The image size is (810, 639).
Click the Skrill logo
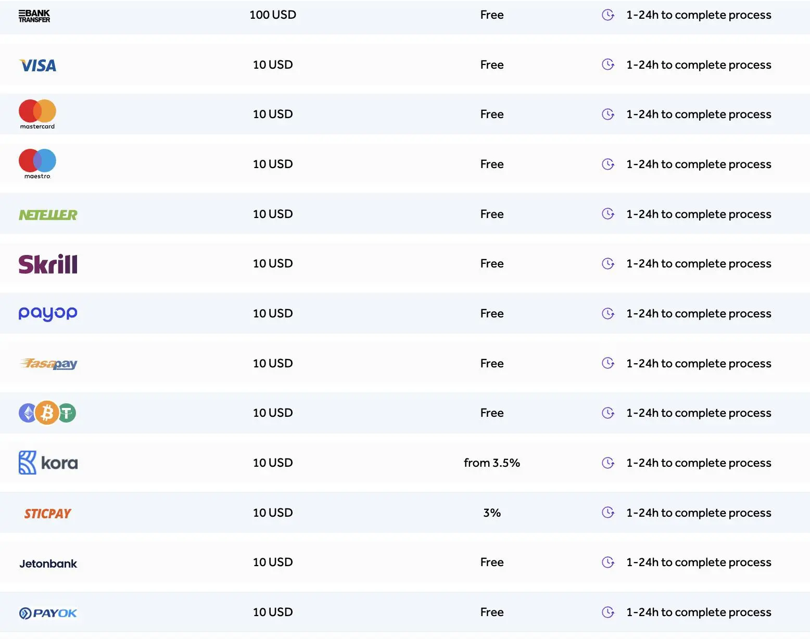coord(48,264)
